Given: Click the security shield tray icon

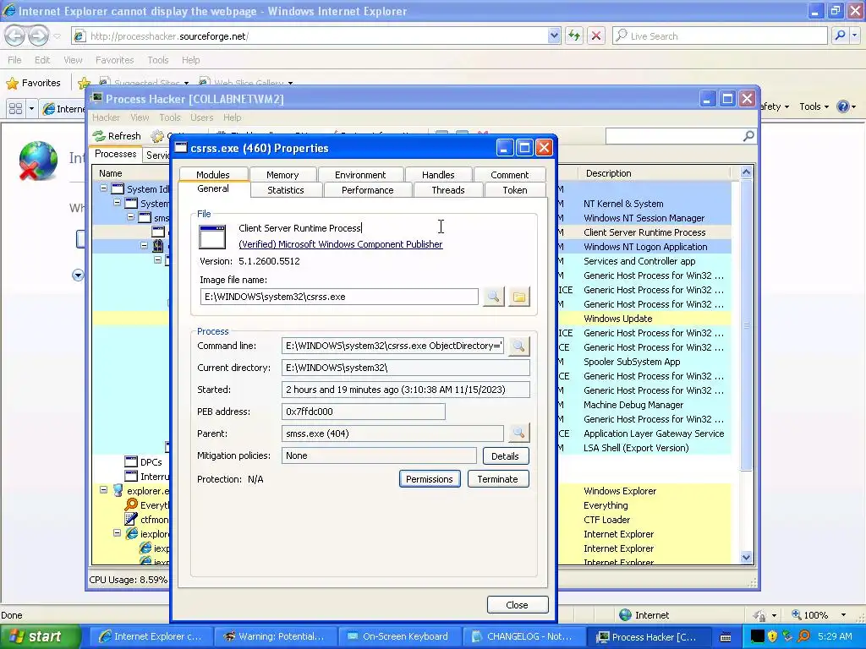Looking at the screenshot, I should point(772,636).
